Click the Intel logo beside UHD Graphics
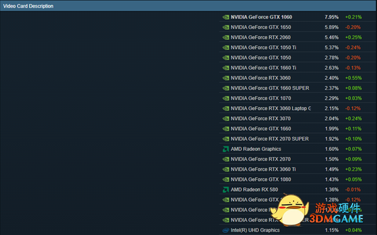 226,230
